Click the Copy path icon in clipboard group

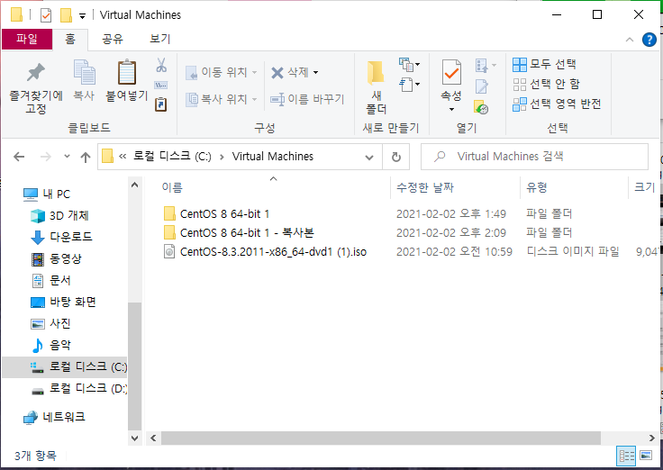[161, 85]
